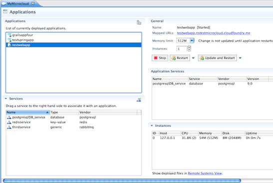Click the Application Services Version column header
Viewport: 273px width, 183px height.
tap(258, 79)
